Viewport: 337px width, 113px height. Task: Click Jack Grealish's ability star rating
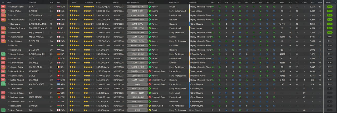point(75,37)
